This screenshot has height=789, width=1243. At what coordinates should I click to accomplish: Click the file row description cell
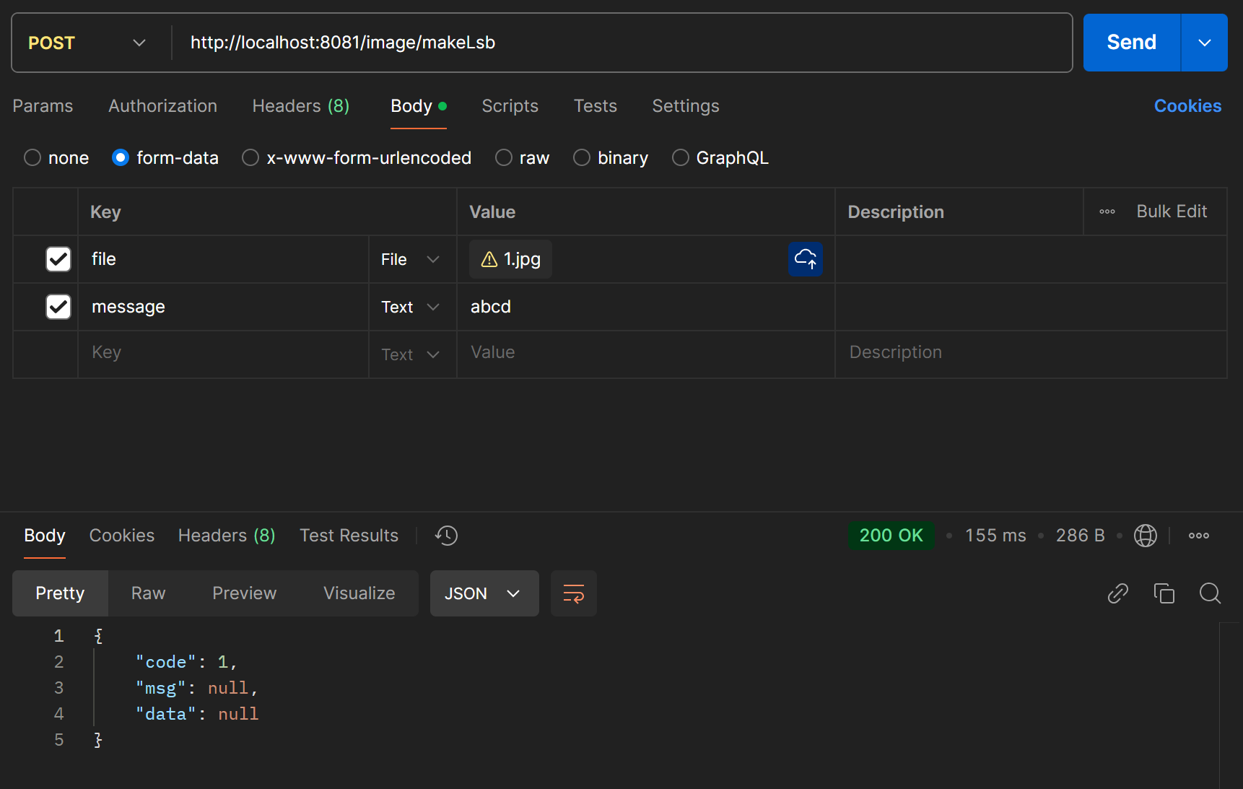tap(1031, 259)
